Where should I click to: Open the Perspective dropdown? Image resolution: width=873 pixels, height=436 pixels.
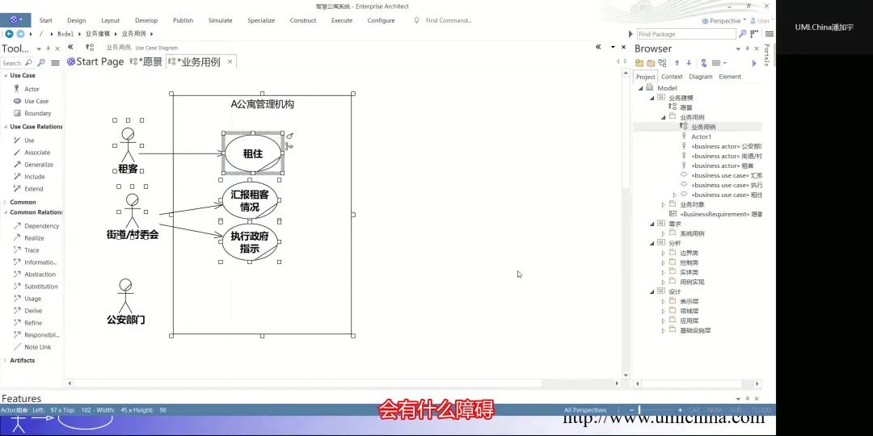tap(723, 21)
